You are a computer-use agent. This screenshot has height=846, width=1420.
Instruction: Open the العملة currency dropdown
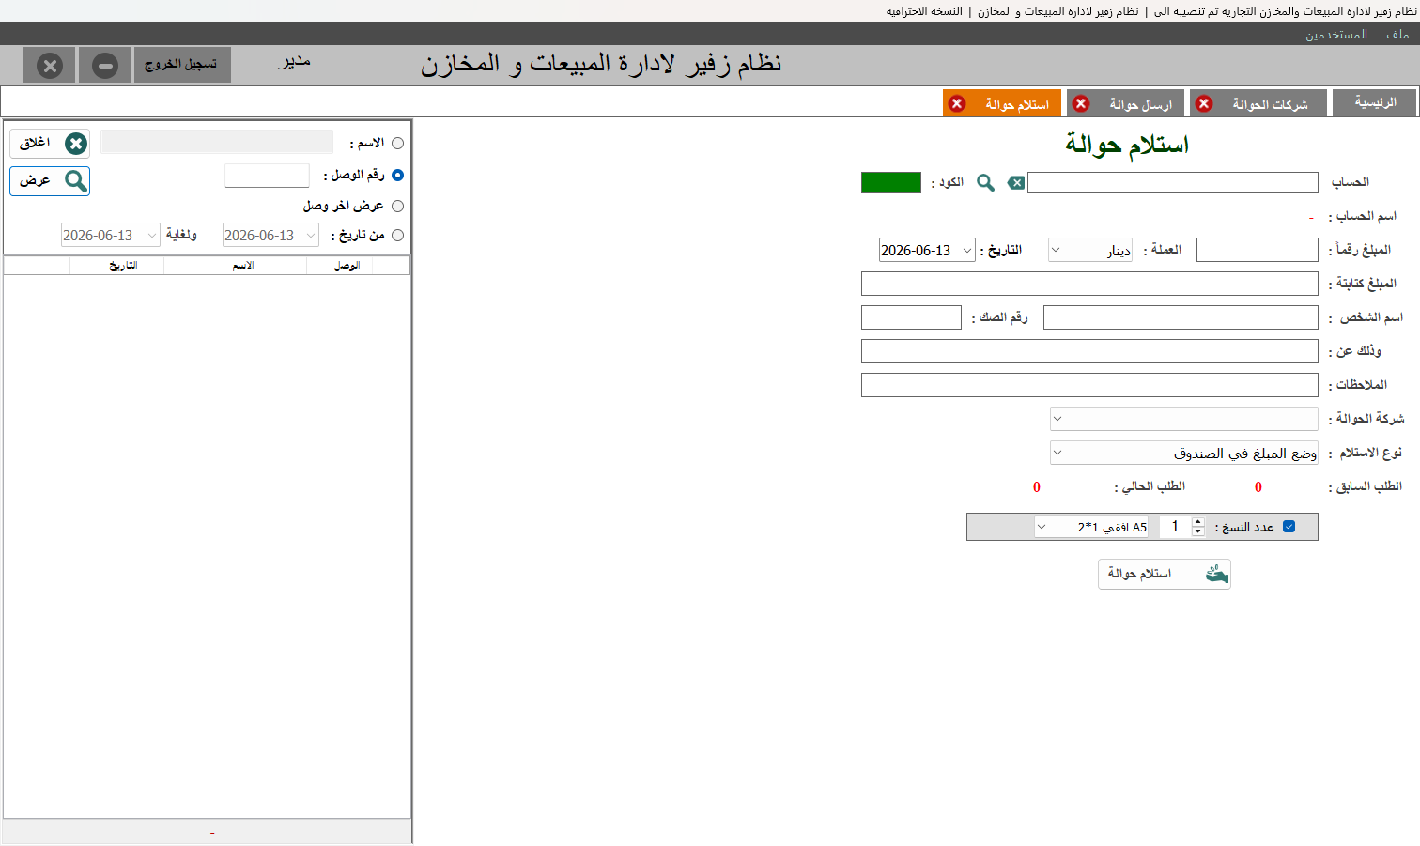tap(1056, 250)
